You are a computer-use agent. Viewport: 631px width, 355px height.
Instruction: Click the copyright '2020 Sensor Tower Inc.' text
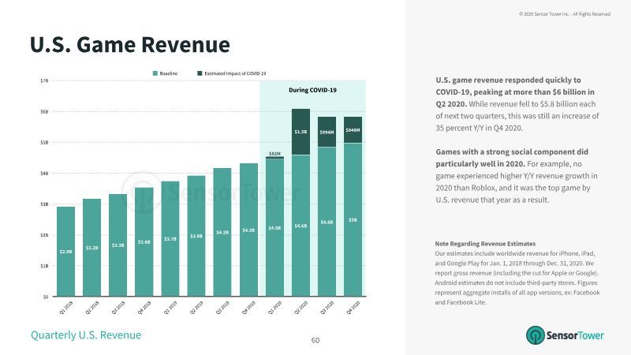click(565, 13)
